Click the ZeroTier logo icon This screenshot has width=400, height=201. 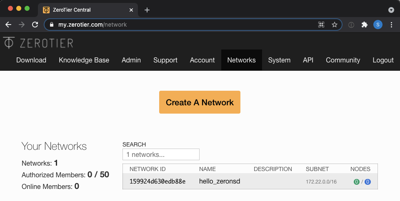9,42
